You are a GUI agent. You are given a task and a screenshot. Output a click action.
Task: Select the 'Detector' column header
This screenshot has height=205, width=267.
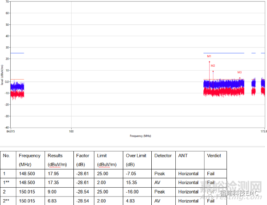tap(163, 156)
